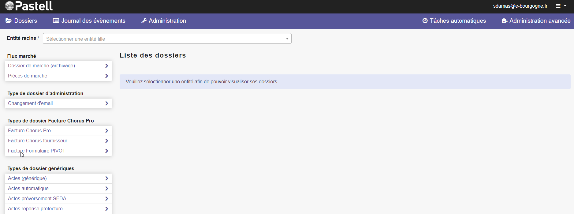The height and width of the screenshot is (214, 574).
Task: Click the journal icon beside Journal des évènements
Action: click(x=56, y=21)
